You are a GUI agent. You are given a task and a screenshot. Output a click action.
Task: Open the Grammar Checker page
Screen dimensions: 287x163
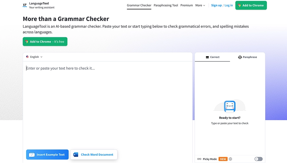[139, 5]
